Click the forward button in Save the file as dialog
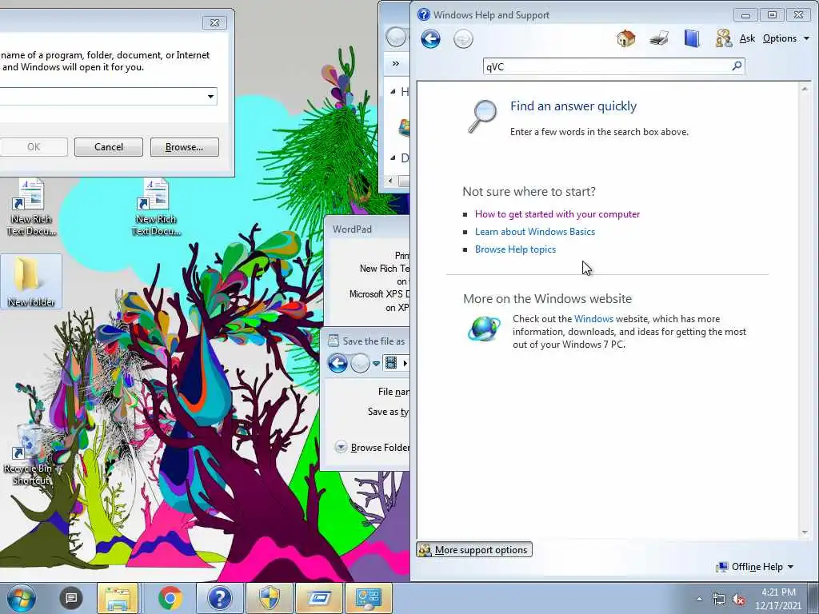819x614 pixels. 359,363
